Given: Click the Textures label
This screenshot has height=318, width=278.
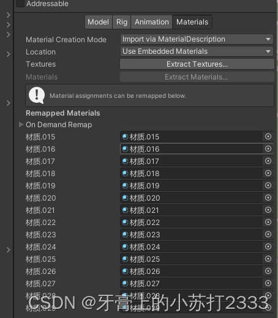Looking at the screenshot, I should coord(40,64).
